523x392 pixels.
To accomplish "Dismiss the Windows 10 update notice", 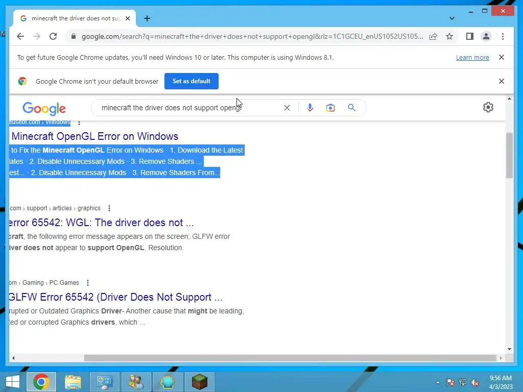I will click(x=501, y=57).
